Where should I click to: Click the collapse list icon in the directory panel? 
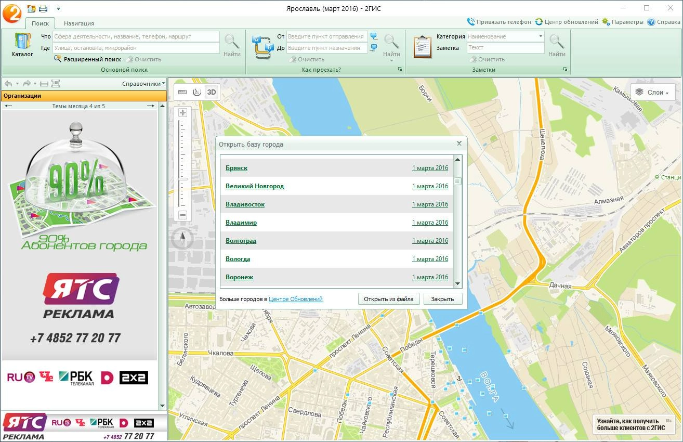[44, 83]
